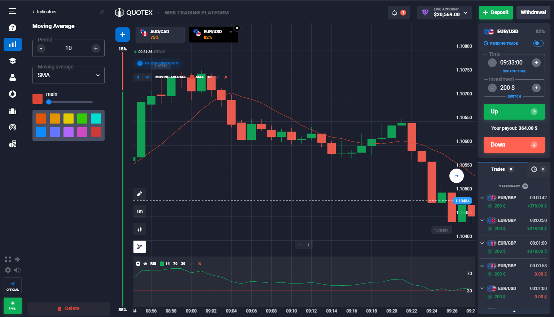
Task: Open the education graduation cap icon
Action: coord(13,61)
